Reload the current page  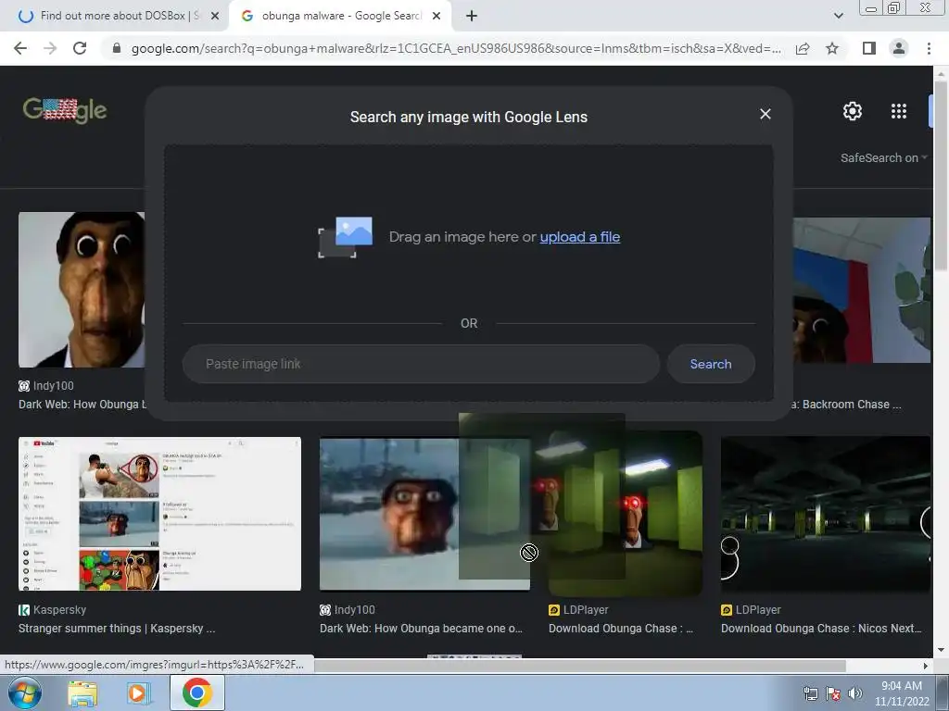pyautogui.click(x=80, y=48)
